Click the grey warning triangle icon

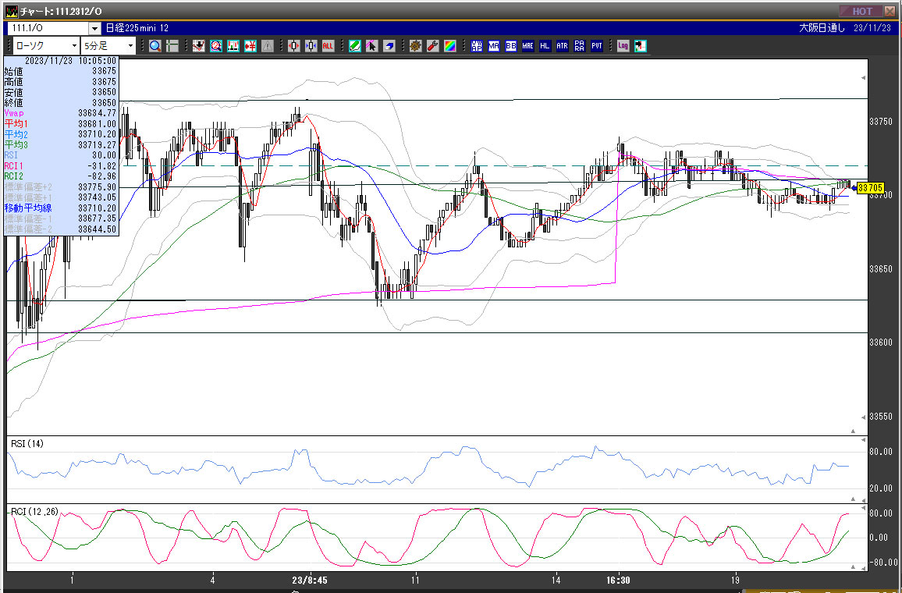point(268,46)
